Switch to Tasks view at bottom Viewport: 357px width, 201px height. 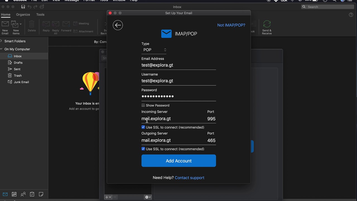pos(32,194)
